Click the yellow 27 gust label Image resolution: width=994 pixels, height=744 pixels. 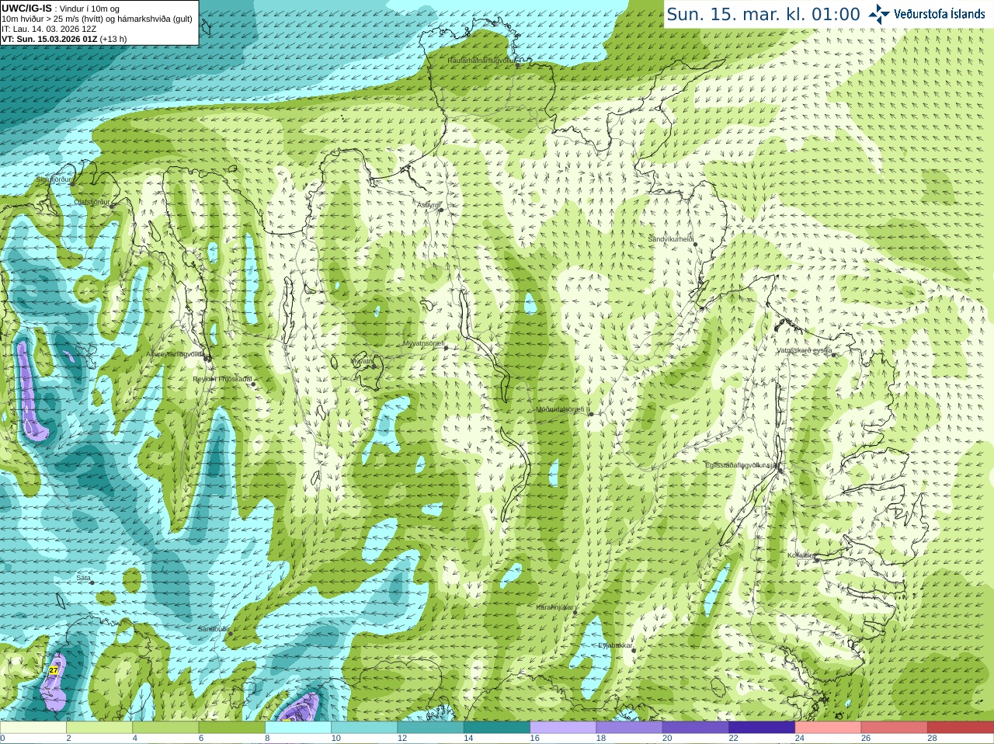(53, 669)
